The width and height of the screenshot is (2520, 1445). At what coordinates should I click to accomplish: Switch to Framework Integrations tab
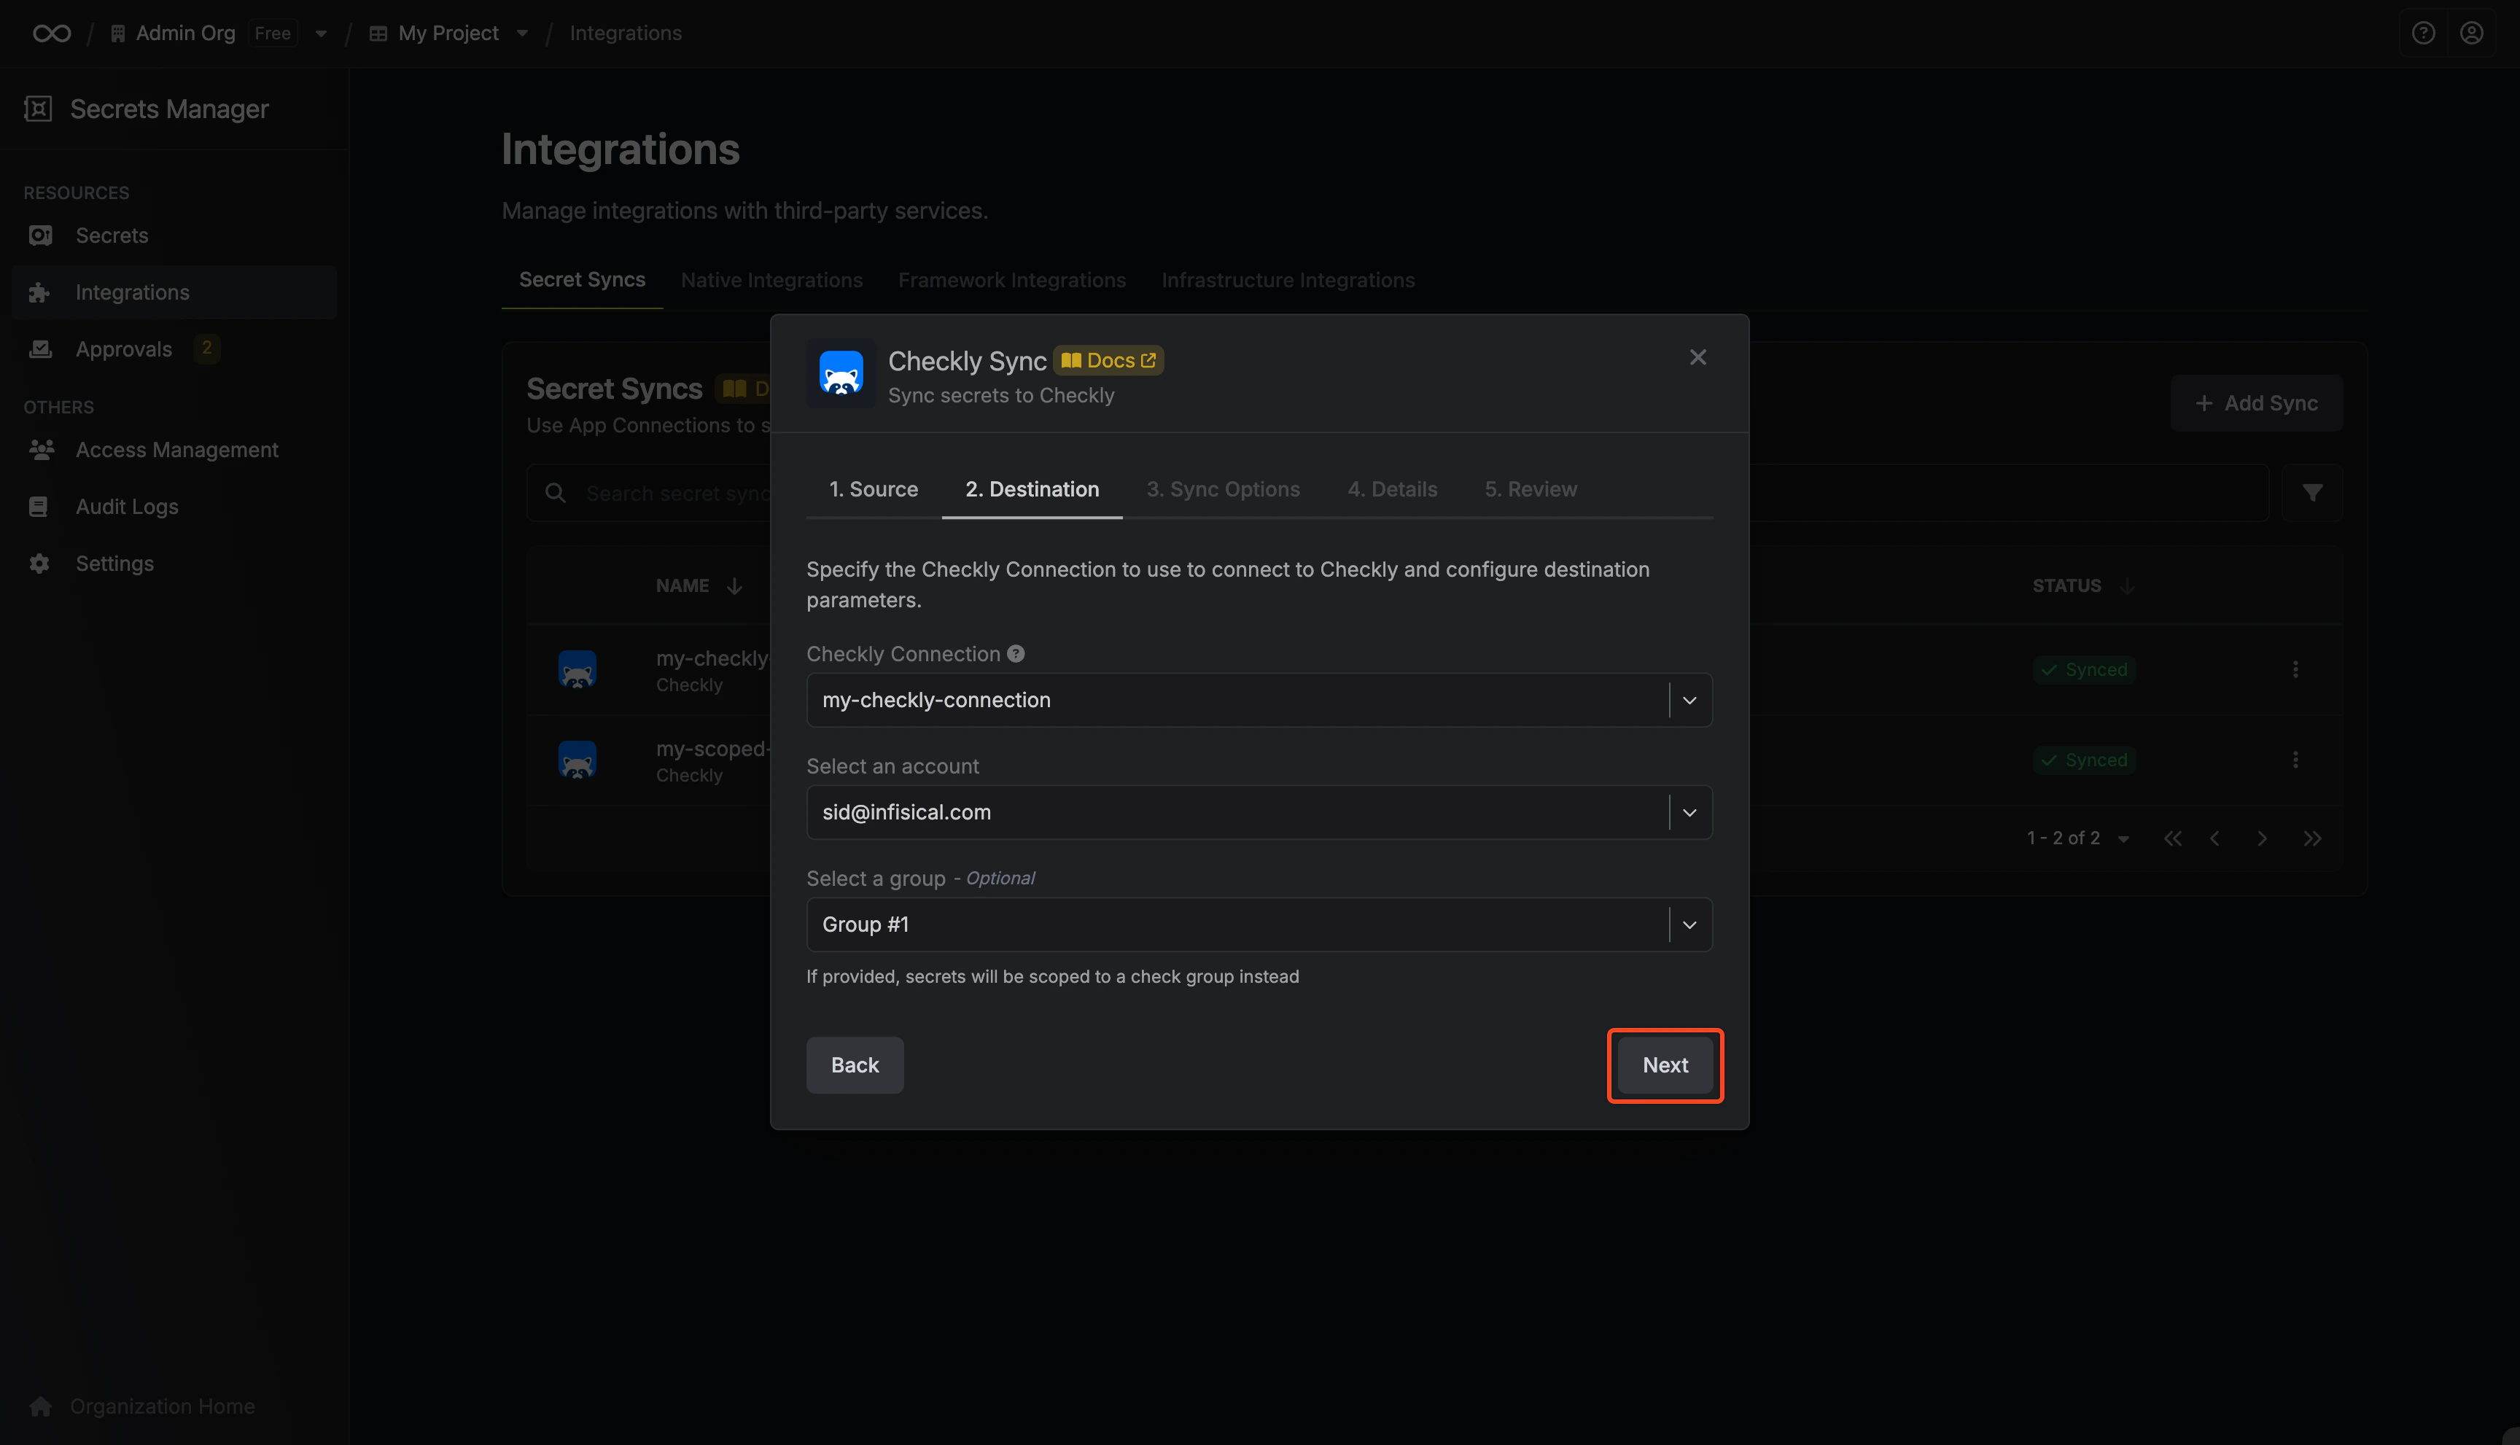click(1011, 281)
